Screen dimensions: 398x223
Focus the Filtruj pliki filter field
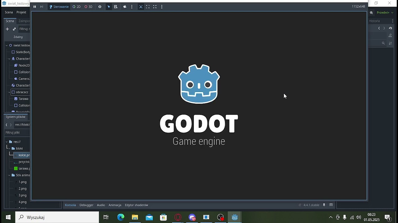click(17, 133)
